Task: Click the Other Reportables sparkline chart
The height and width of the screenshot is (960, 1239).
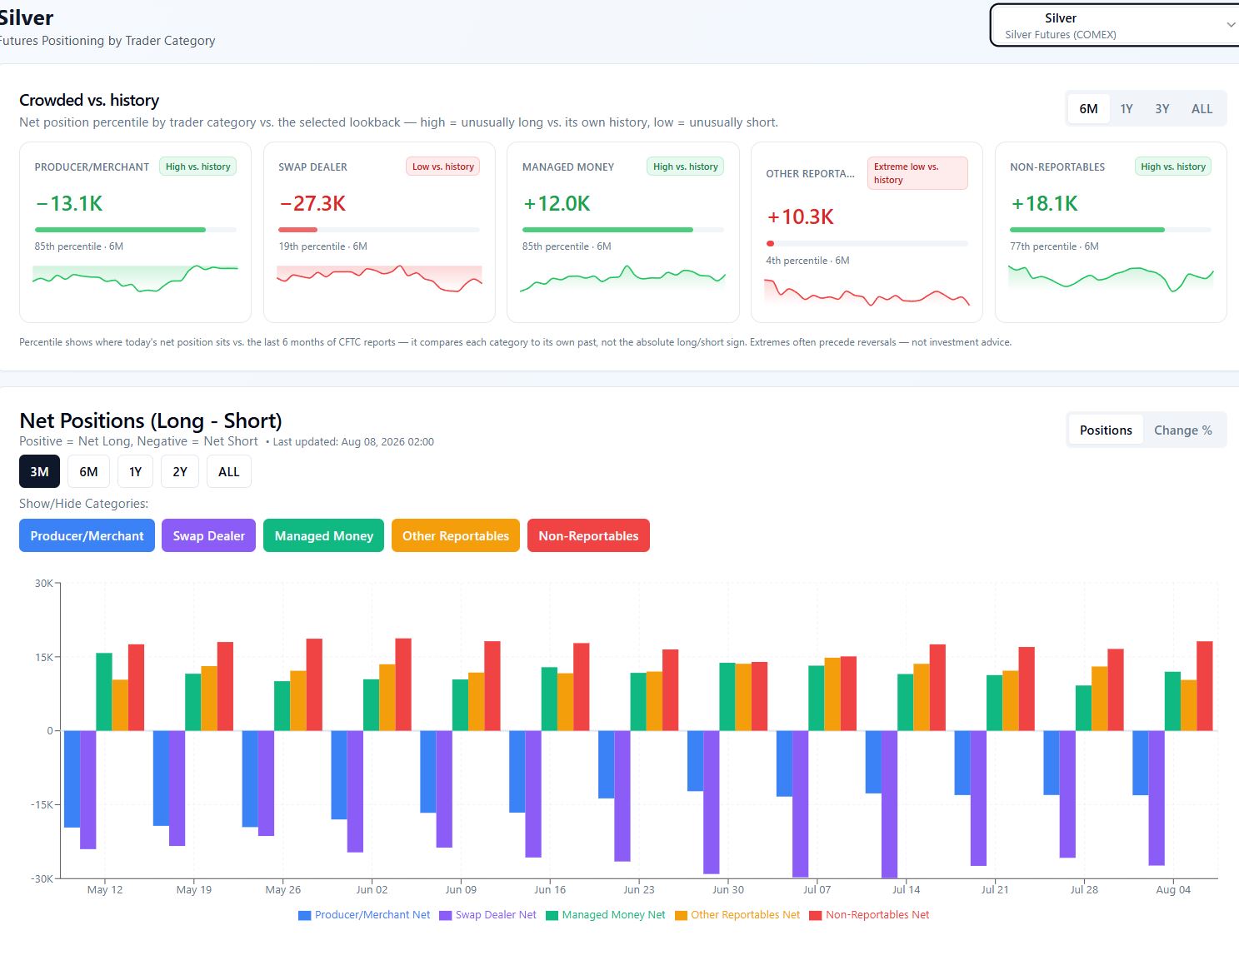Action: point(867,293)
